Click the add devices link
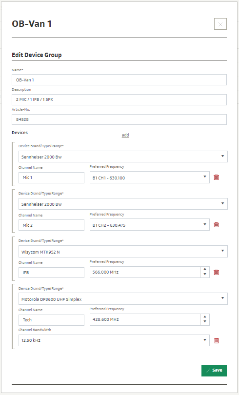 click(125, 135)
